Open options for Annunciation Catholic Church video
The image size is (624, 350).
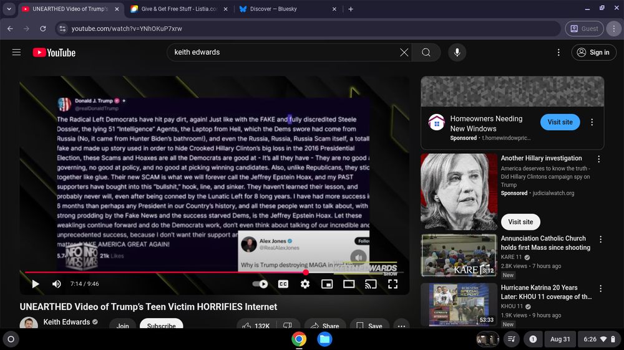[x=600, y=239]
